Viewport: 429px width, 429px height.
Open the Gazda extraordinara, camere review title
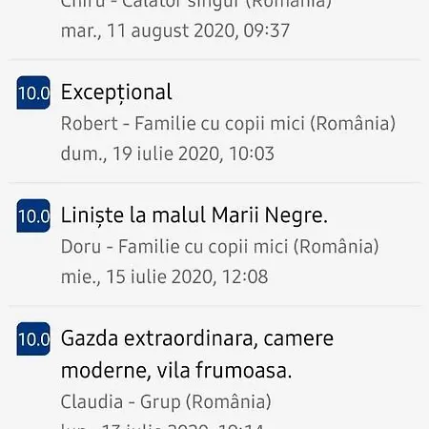tap(197, 338)
